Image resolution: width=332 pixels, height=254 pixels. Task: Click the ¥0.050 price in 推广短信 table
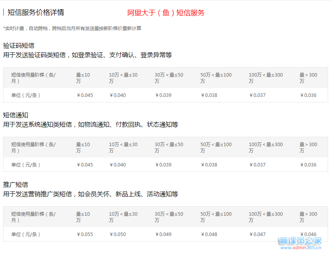(x=118, y=234)
